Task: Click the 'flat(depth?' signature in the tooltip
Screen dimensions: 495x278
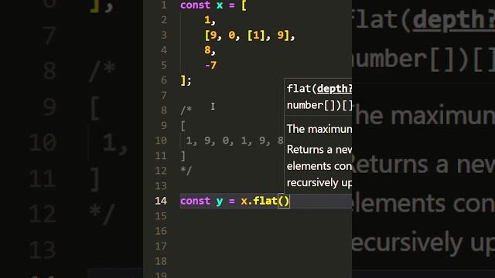Action: [x=319, y=89]
